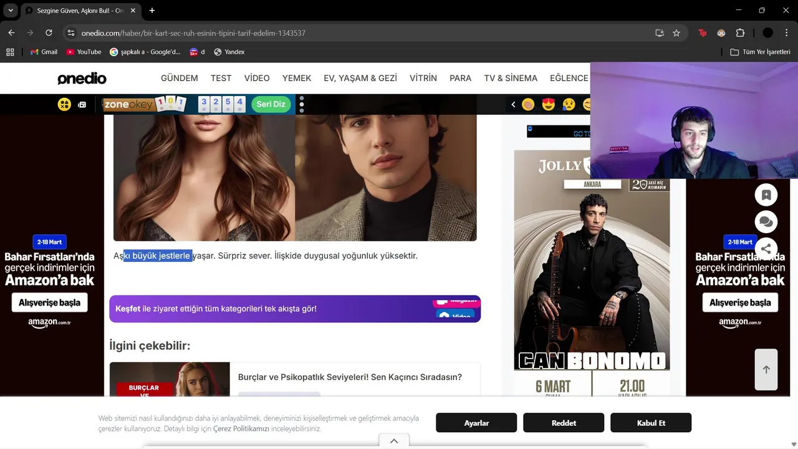Open the Apps grid in bookmarks bar

10,52
